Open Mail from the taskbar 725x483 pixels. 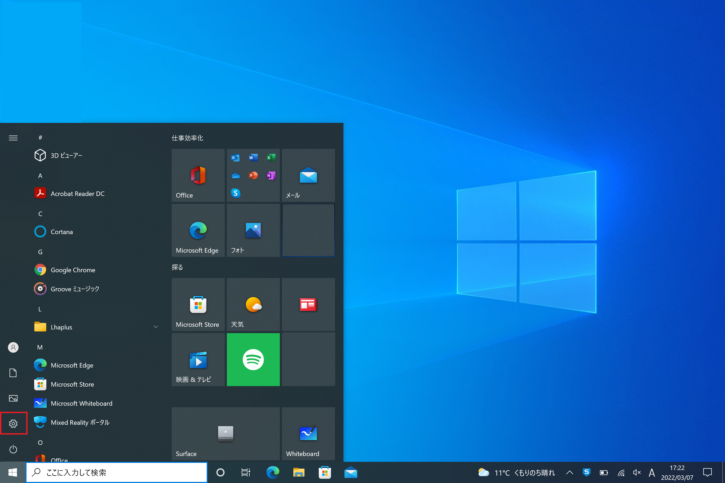click(351, 472)
